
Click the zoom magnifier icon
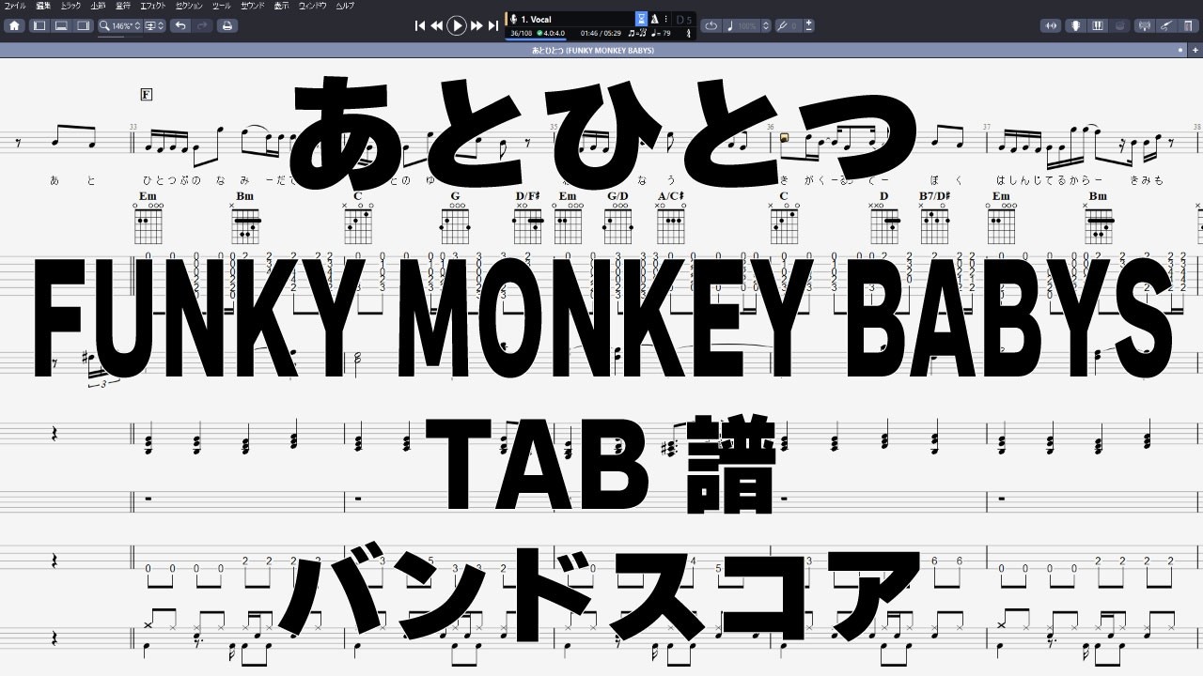[105, 25]
